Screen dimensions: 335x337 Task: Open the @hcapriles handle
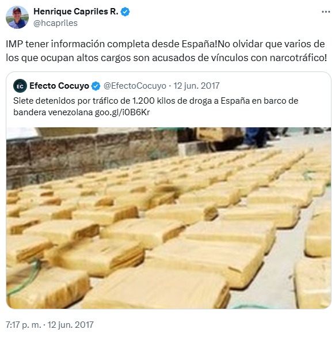[55, 23]
